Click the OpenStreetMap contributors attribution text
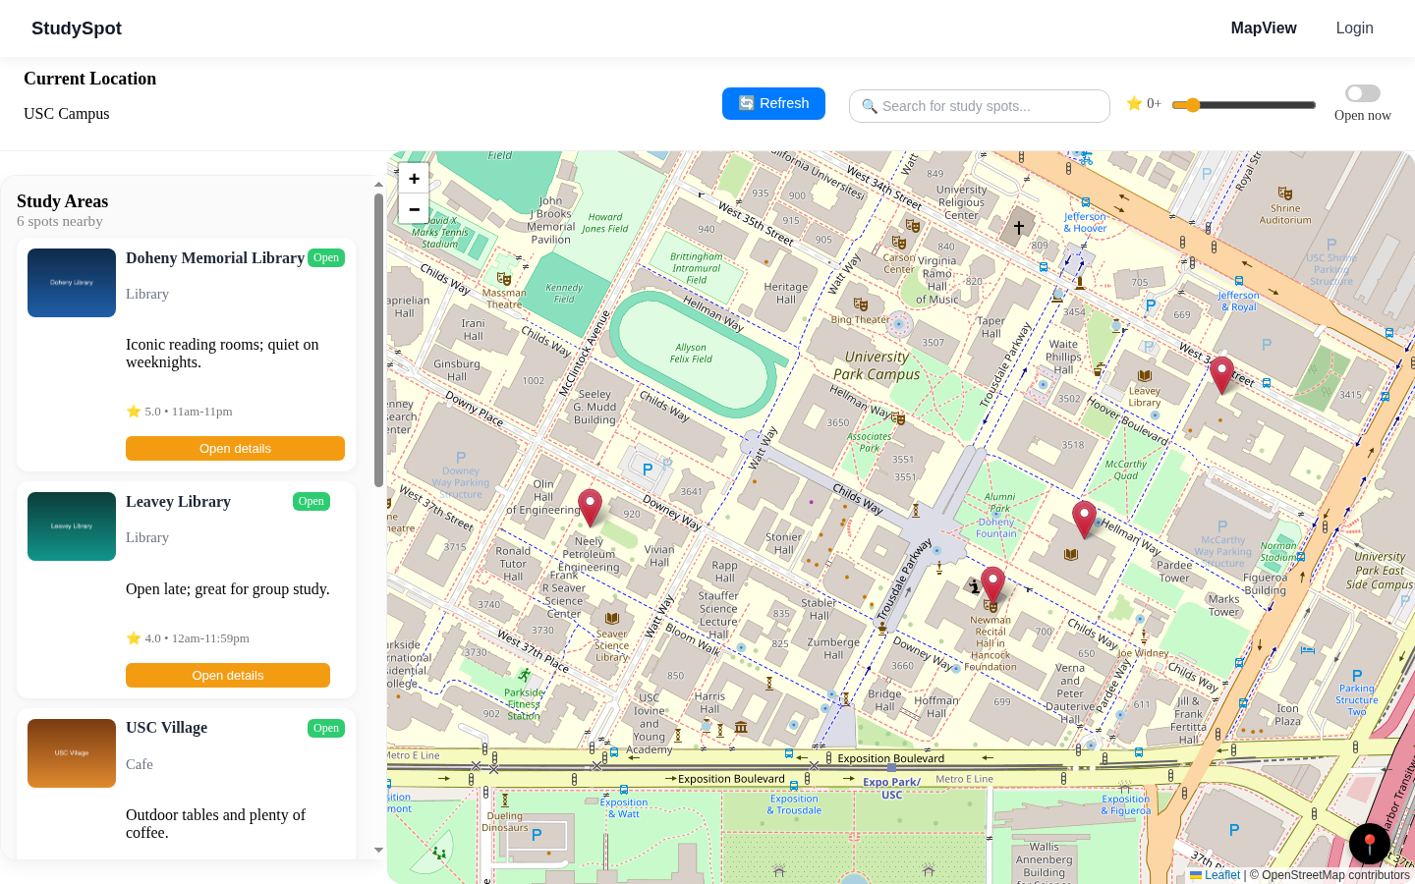Screen dimensions: 1415x884 (x=1330, y=875)
